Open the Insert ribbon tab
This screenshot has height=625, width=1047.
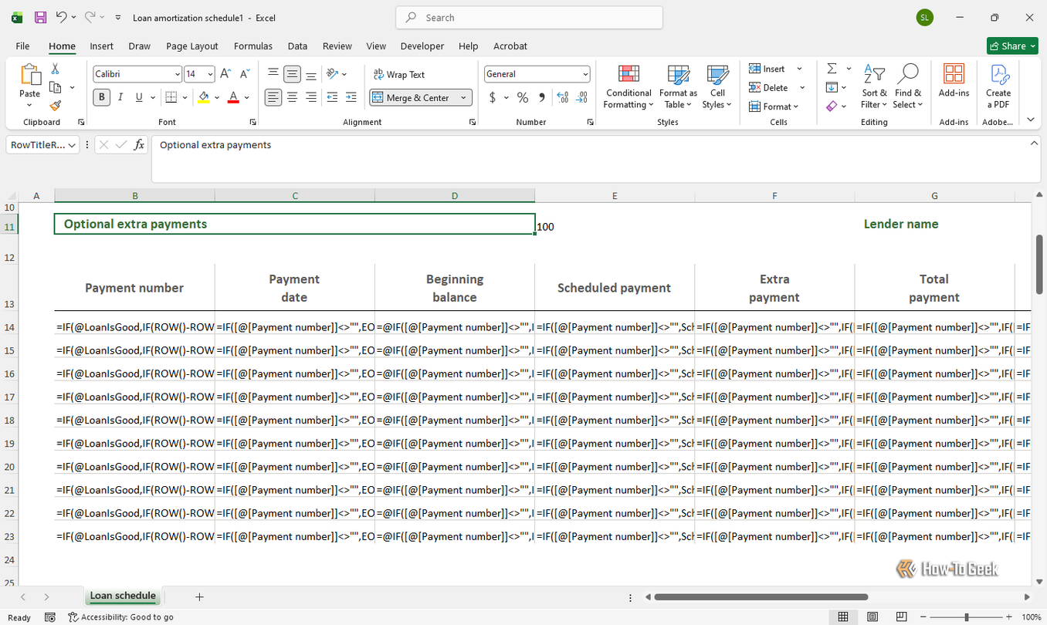click(101, 46)
